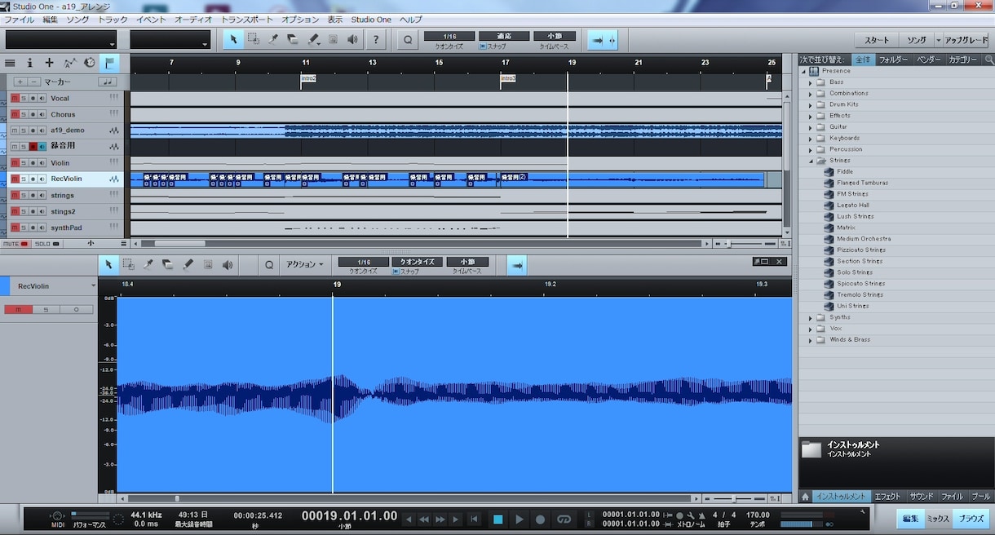This screenshot has height=535, width=995.
Task: Unmute the synthPad track
Action: pyautogui.click(x=15, y=228)
